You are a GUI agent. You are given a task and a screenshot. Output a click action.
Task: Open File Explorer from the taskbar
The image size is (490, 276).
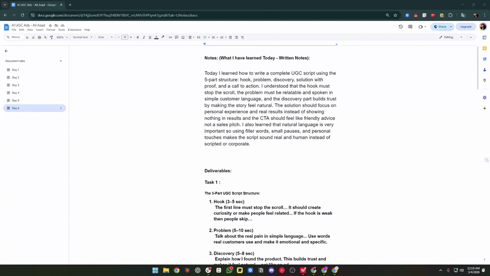166,270
